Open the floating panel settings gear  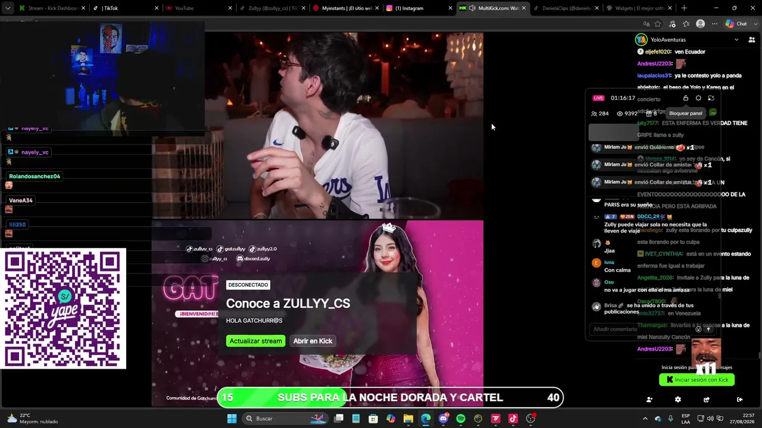tap(698, 98)
